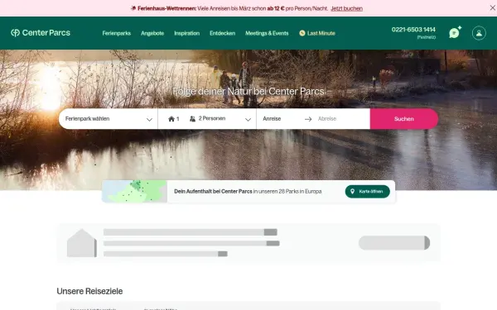Click the Center Parcs logo
Viewport: 497px width, 310px height.
pos(41,32)
